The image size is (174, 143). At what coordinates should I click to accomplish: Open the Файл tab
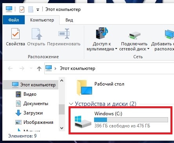click(x=14, y=20)
